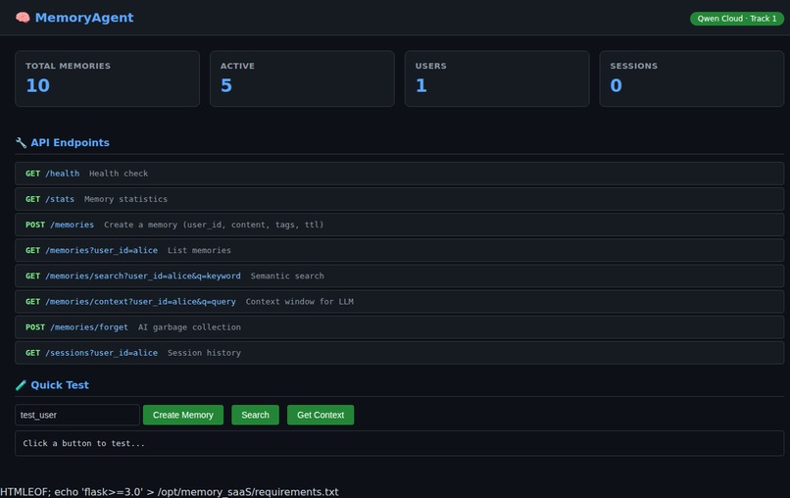Screen dimensions: 790x498
Task: Click the active memories value 5
Action: coord(226,85)
